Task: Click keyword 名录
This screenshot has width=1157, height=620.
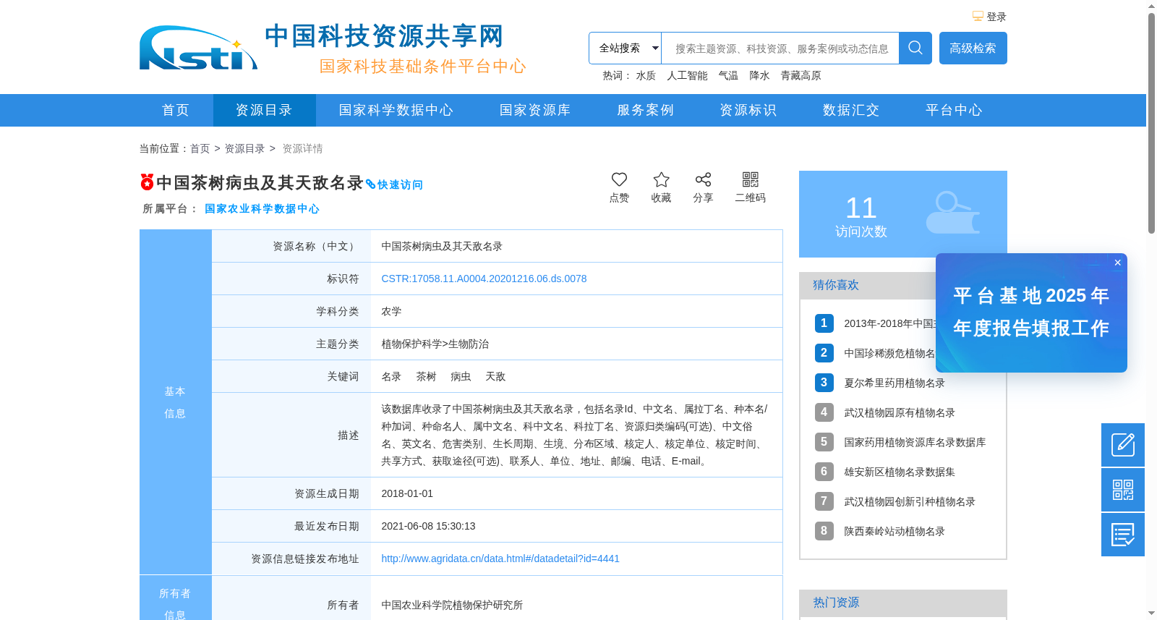Action: [x=391, y=376]
